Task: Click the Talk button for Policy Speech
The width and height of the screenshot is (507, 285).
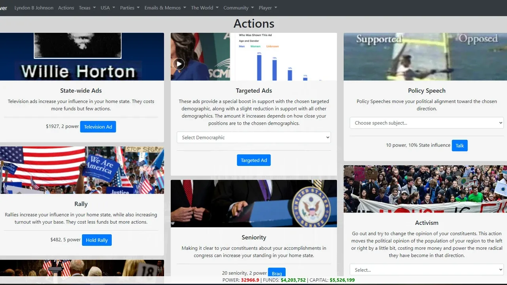Action: (x=459, y=145)
